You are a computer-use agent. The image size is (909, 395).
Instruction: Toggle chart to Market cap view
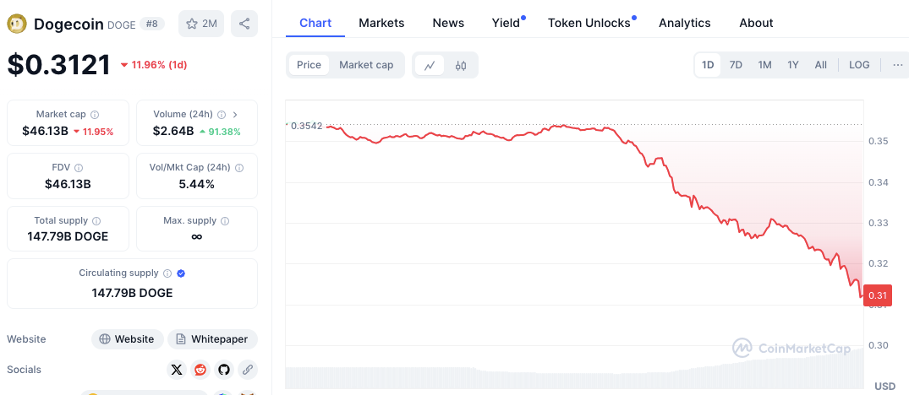[x=366, y=65]
